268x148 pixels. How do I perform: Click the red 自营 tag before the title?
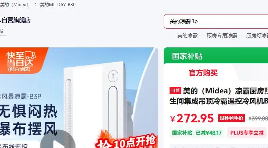click(x=175, y=90)
